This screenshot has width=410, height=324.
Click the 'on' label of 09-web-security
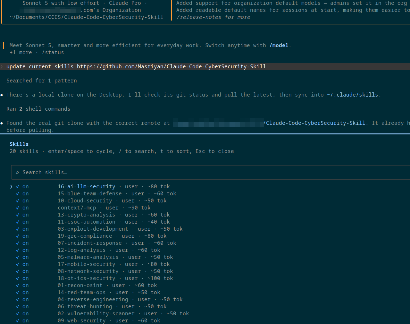click(26, 321)
